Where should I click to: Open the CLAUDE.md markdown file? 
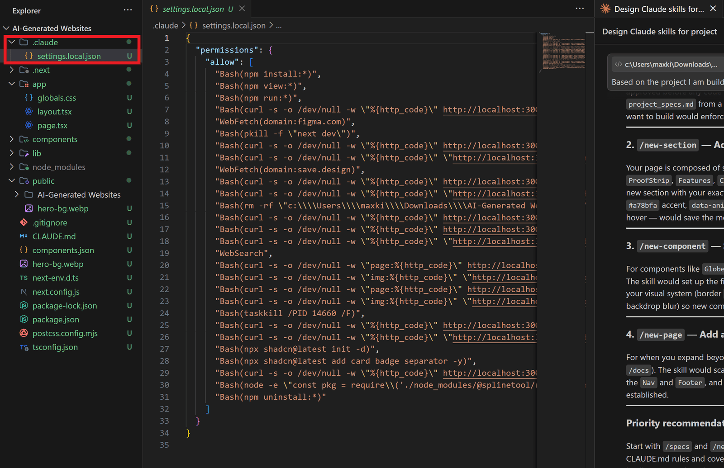tap(54, 236)
